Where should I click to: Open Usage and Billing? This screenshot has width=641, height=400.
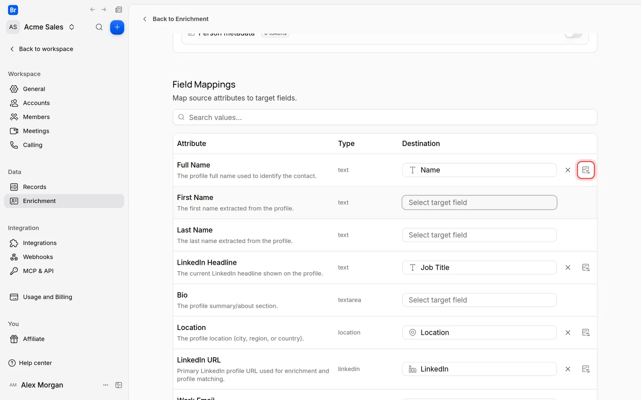coord(64,297)
